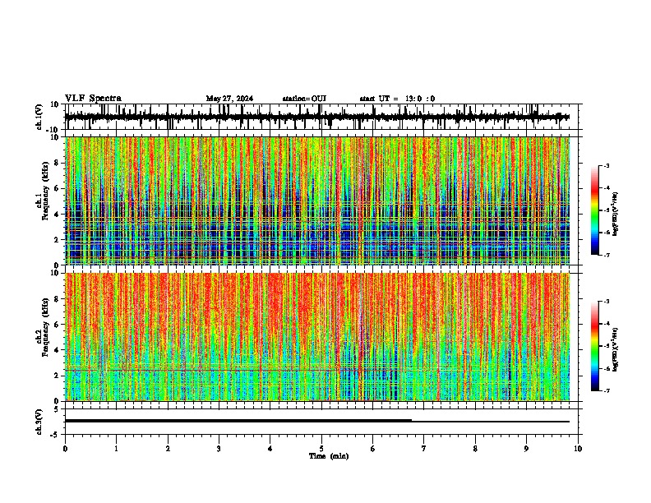Click the "station=OUI" header label

coord(304,99)
